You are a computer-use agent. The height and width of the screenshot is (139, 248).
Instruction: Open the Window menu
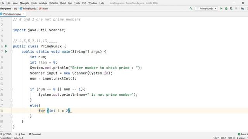pyautogui.click(x=93, y=3)
